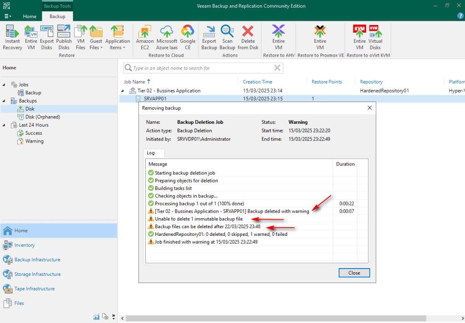Open the Backup Infrastructure view
Screen dimensions: 465x323
(x=37, y=259)
